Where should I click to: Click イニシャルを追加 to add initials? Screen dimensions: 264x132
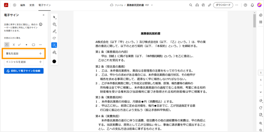tap(24, 62)
